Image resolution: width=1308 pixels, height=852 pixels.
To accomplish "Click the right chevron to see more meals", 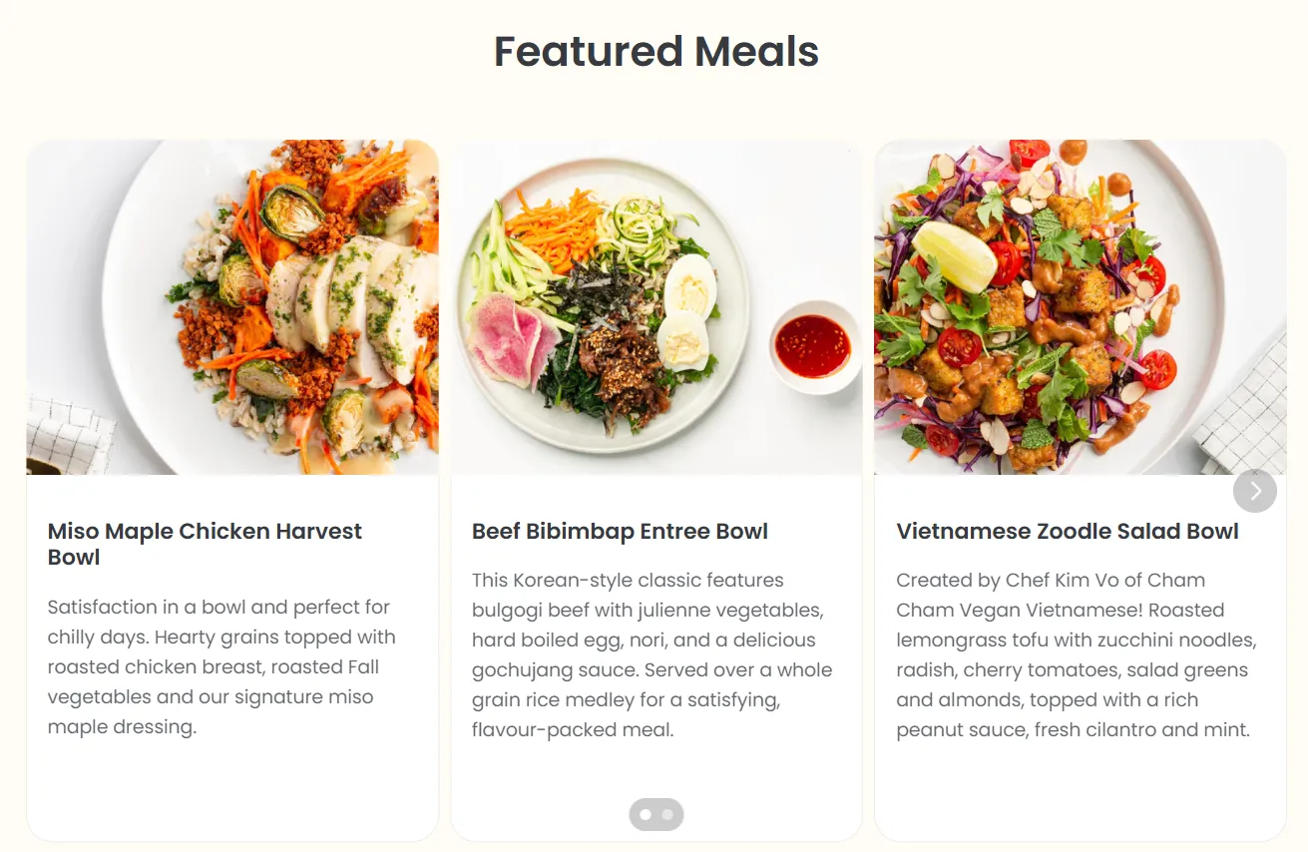I will pyautogui.click(x=1255, y=491).
